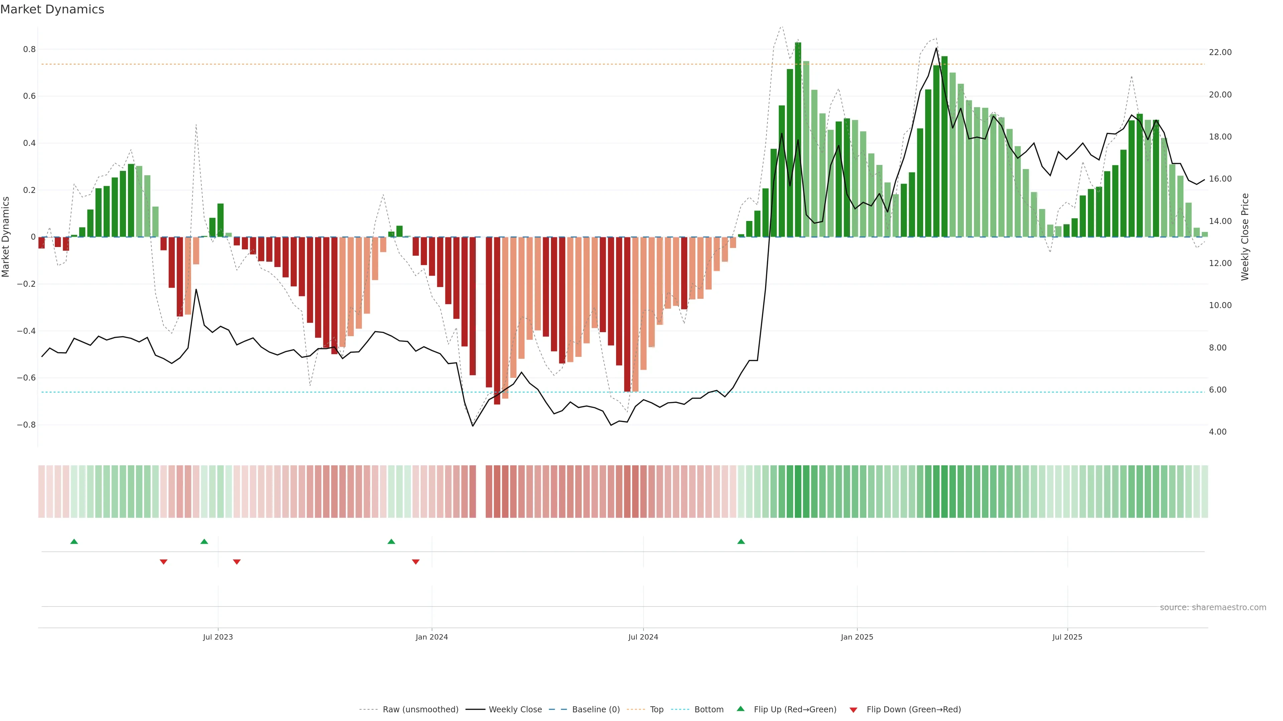Click the Flip Up green triangle legend icon

[741, 709]
